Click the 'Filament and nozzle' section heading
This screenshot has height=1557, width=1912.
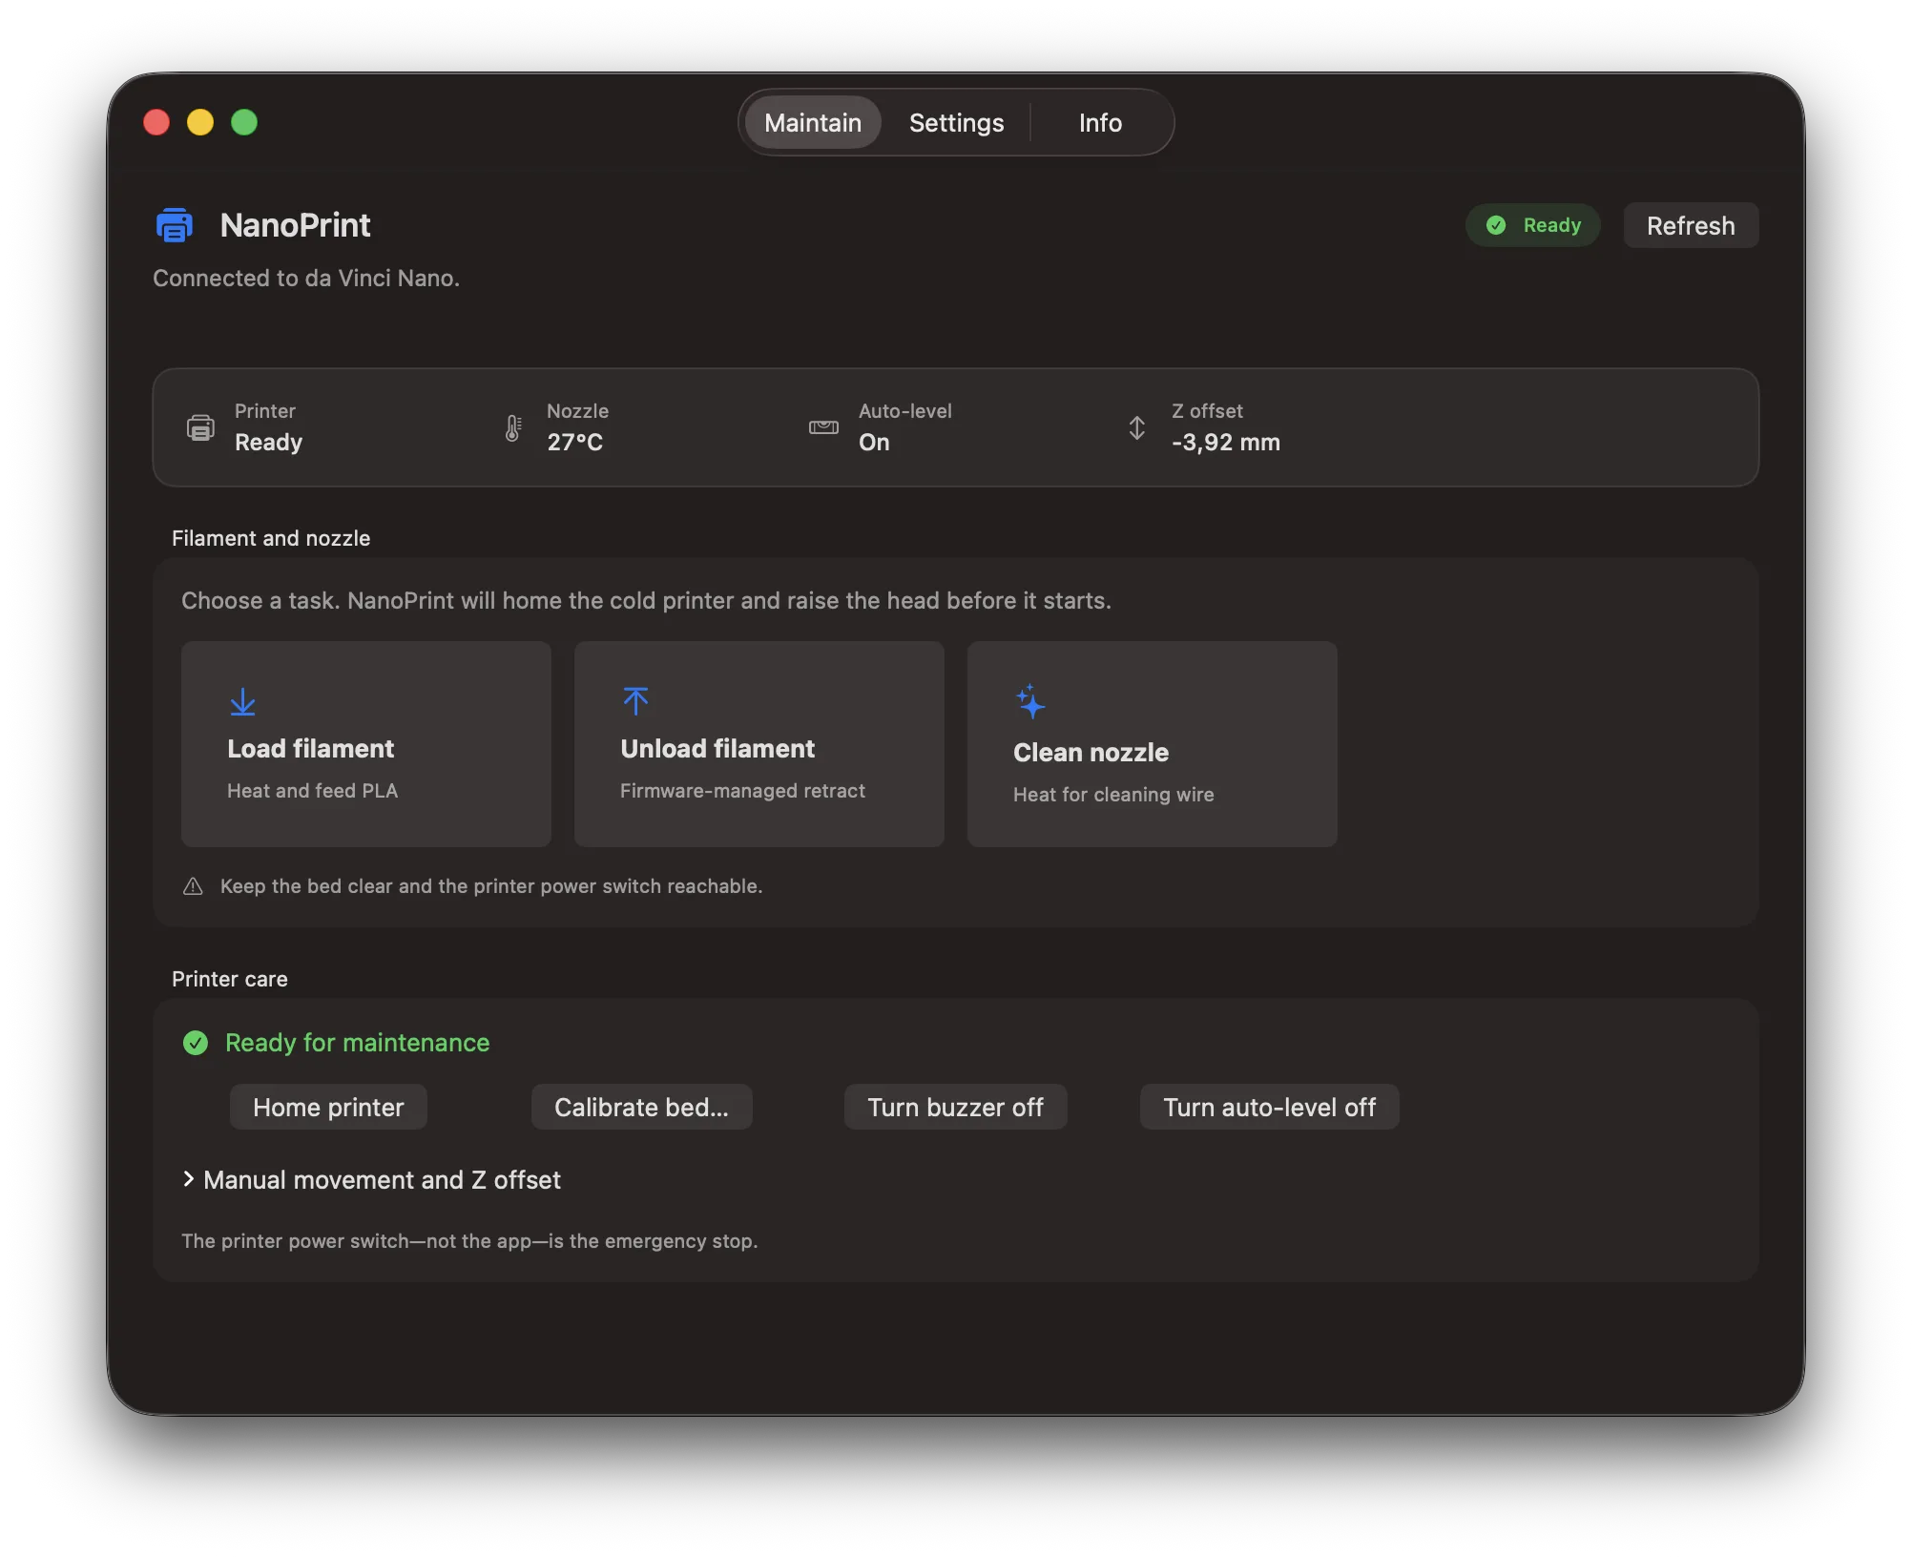271,538
